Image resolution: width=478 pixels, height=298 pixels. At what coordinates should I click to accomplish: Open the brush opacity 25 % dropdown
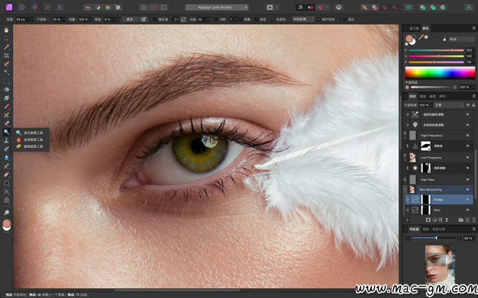[64, 19]
